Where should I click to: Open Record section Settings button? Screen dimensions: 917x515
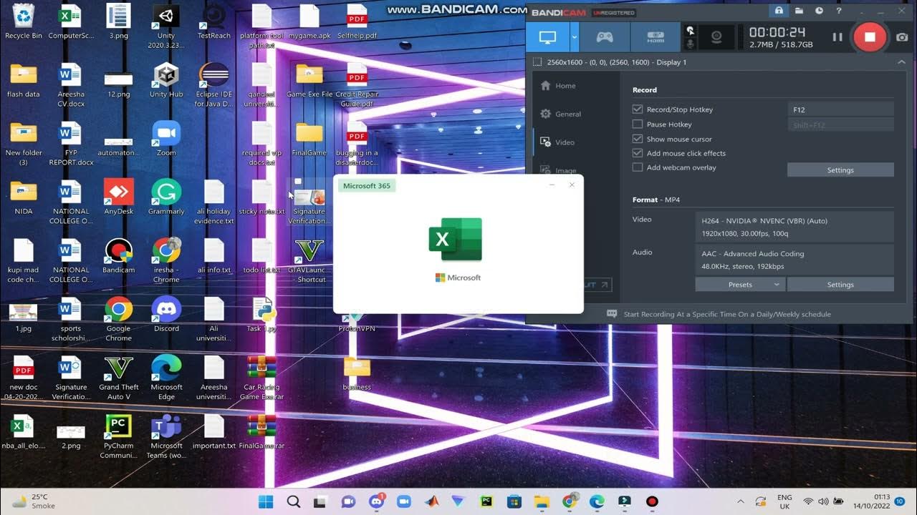click(x=840, y=170)
